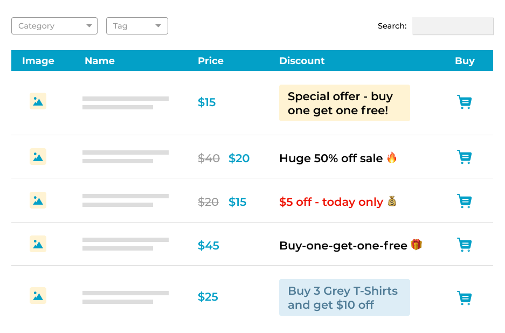Click into the Search input field

click(x=453, y=26)
